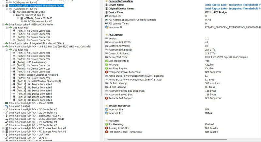Click the PCI Address value 0:7:0
Image resolution: width=261 pixels, height=142 pixels.
[208, 20]
